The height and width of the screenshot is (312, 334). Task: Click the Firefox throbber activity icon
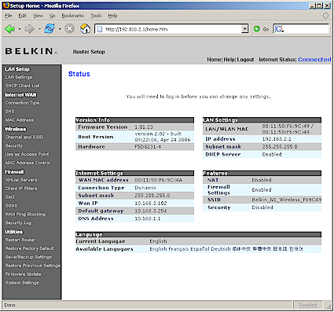click(x=325, y=16)
